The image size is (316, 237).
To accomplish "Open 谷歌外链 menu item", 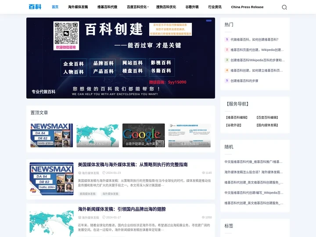I will (192, 7).
